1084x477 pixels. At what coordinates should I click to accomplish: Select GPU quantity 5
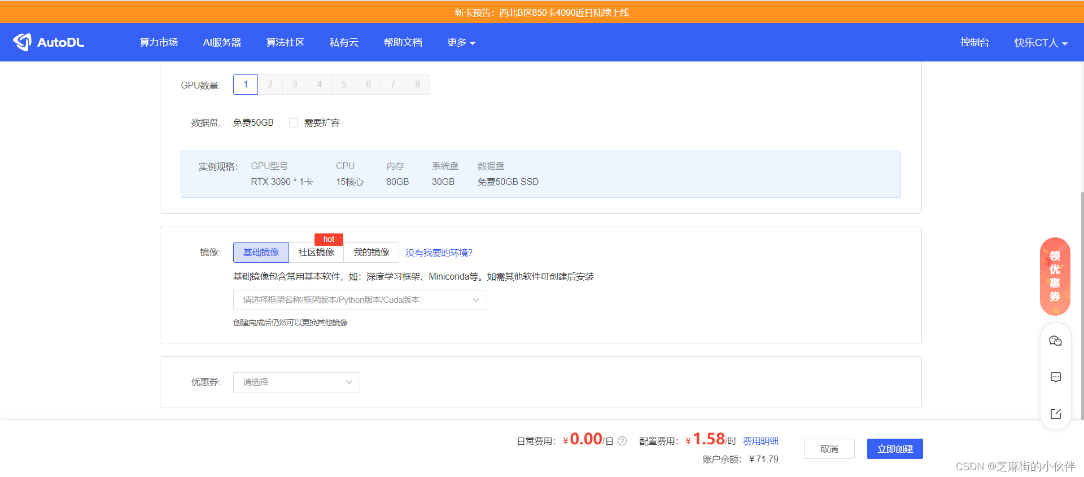[344, 85]
